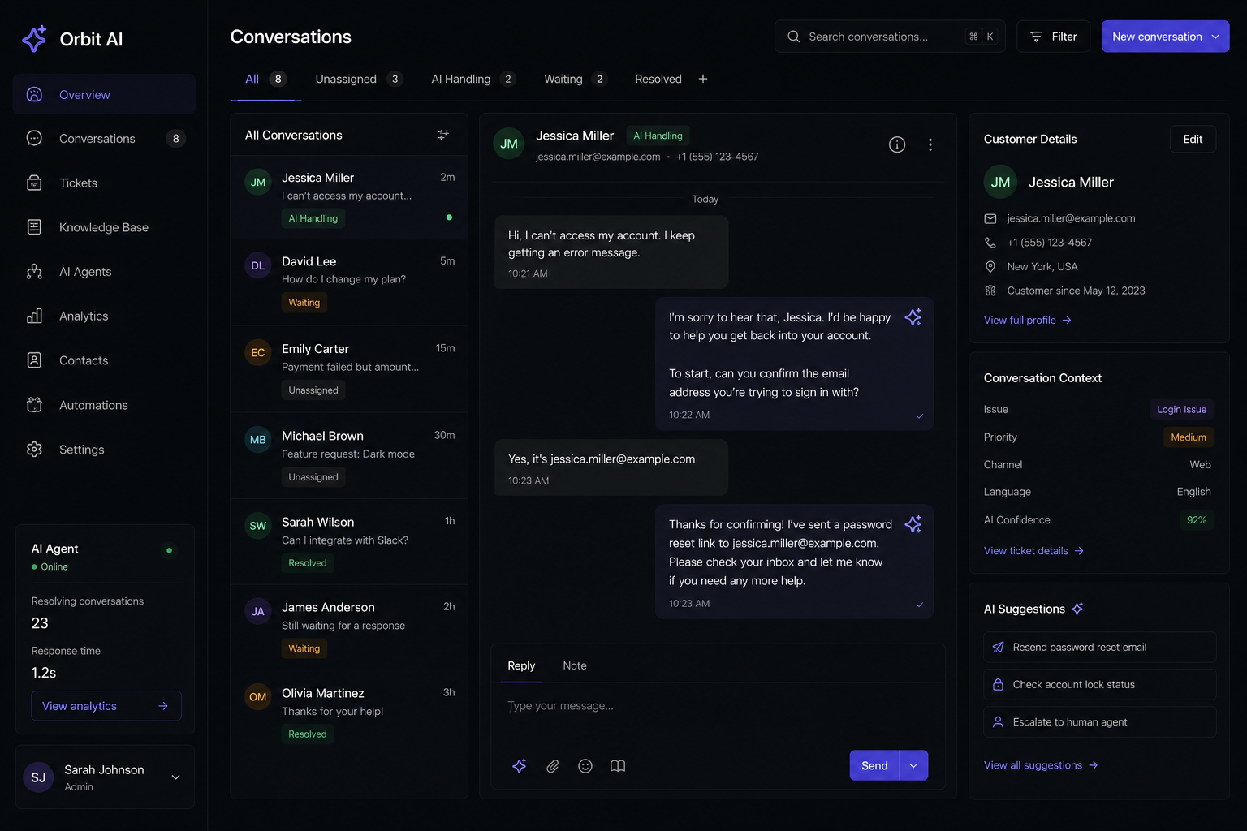Screen dimensions: 1247x831
Task: Click the View analytics button
Action: point(106,706)
